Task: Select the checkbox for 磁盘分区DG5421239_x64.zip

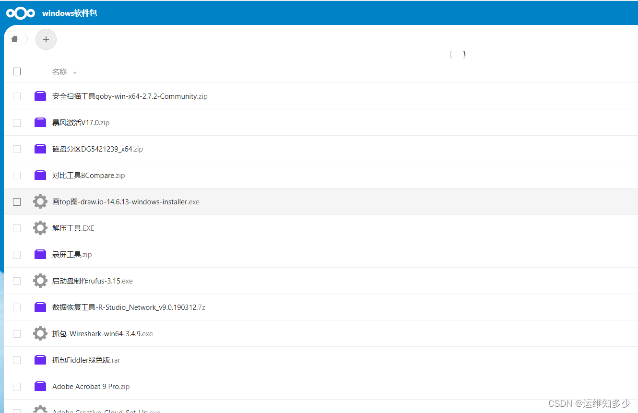Action: [17, 149]
